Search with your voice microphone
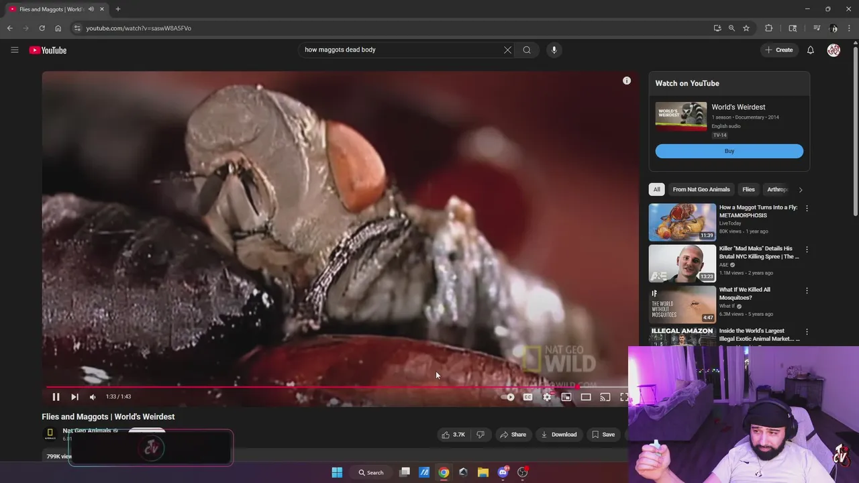The height and width of the screenshot is (483, 859). coord(554,50)
